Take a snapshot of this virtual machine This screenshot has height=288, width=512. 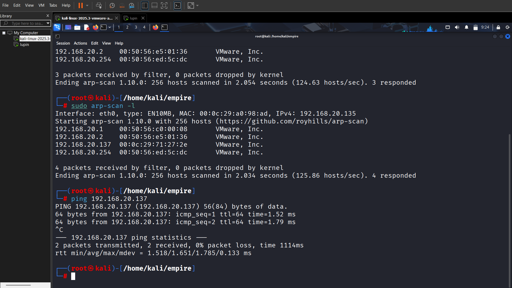click(112, 5)
